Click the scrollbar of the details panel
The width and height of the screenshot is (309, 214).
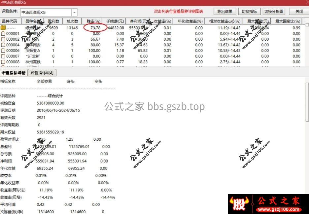pyautogui.click(x=307, y=102)
